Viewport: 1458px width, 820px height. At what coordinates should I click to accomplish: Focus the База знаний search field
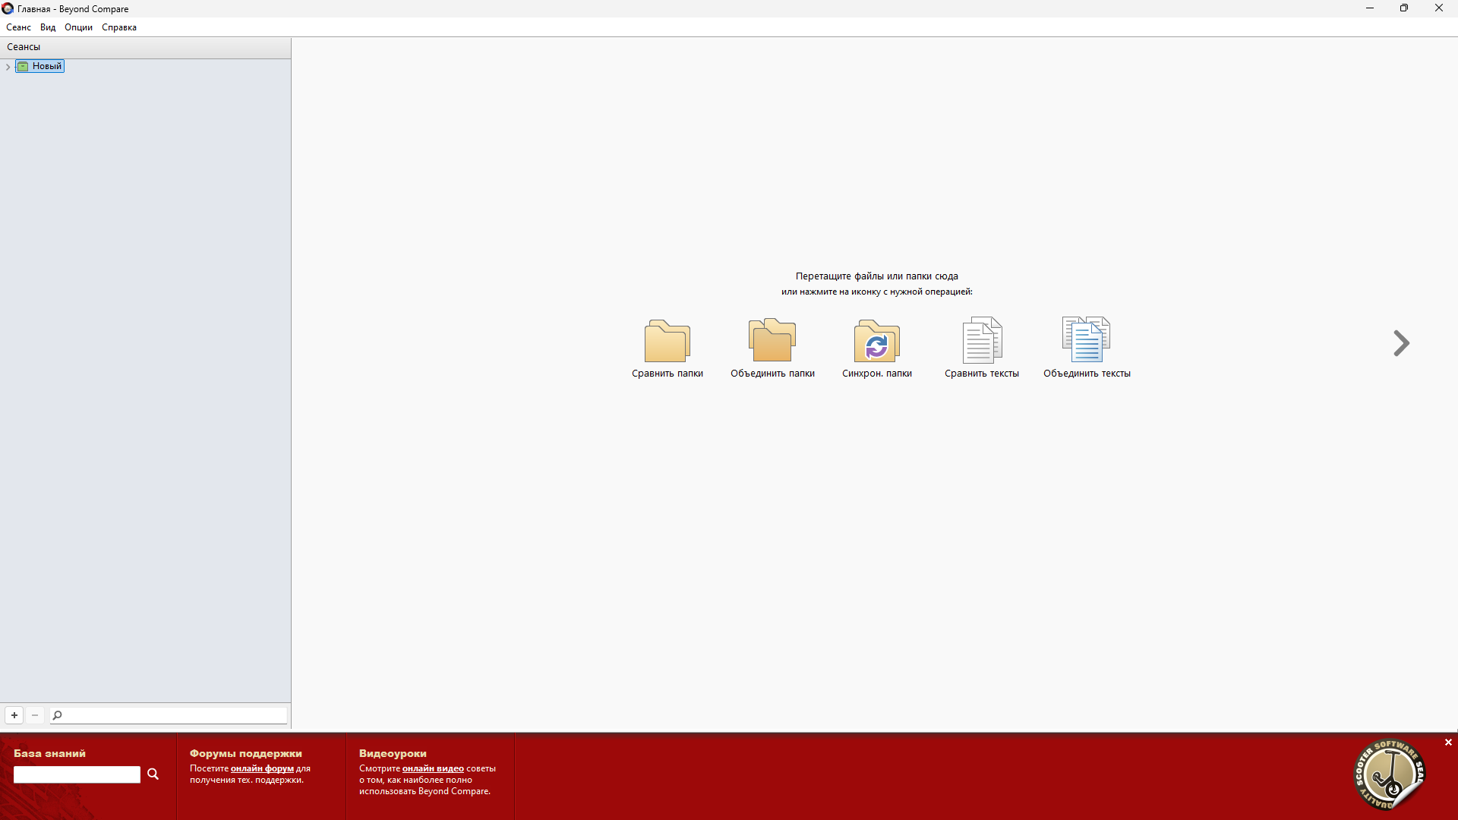click(x=77, y=774)
